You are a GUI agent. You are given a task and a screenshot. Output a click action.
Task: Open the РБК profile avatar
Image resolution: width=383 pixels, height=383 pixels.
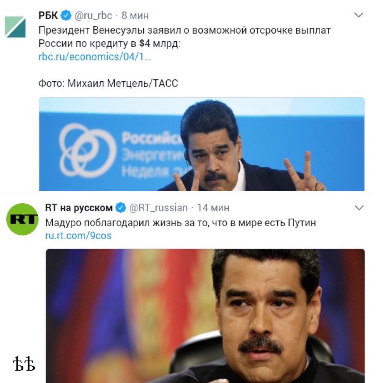pos(16,27)
